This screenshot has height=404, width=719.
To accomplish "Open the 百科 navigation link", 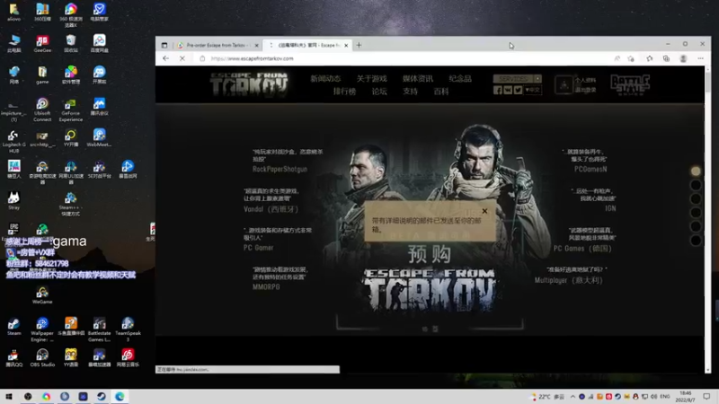I will (440, 92).
